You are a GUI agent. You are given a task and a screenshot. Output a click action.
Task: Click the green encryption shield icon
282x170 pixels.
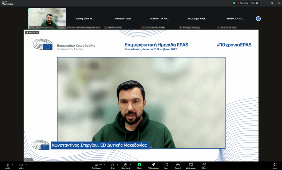click(x=234, y=3)
